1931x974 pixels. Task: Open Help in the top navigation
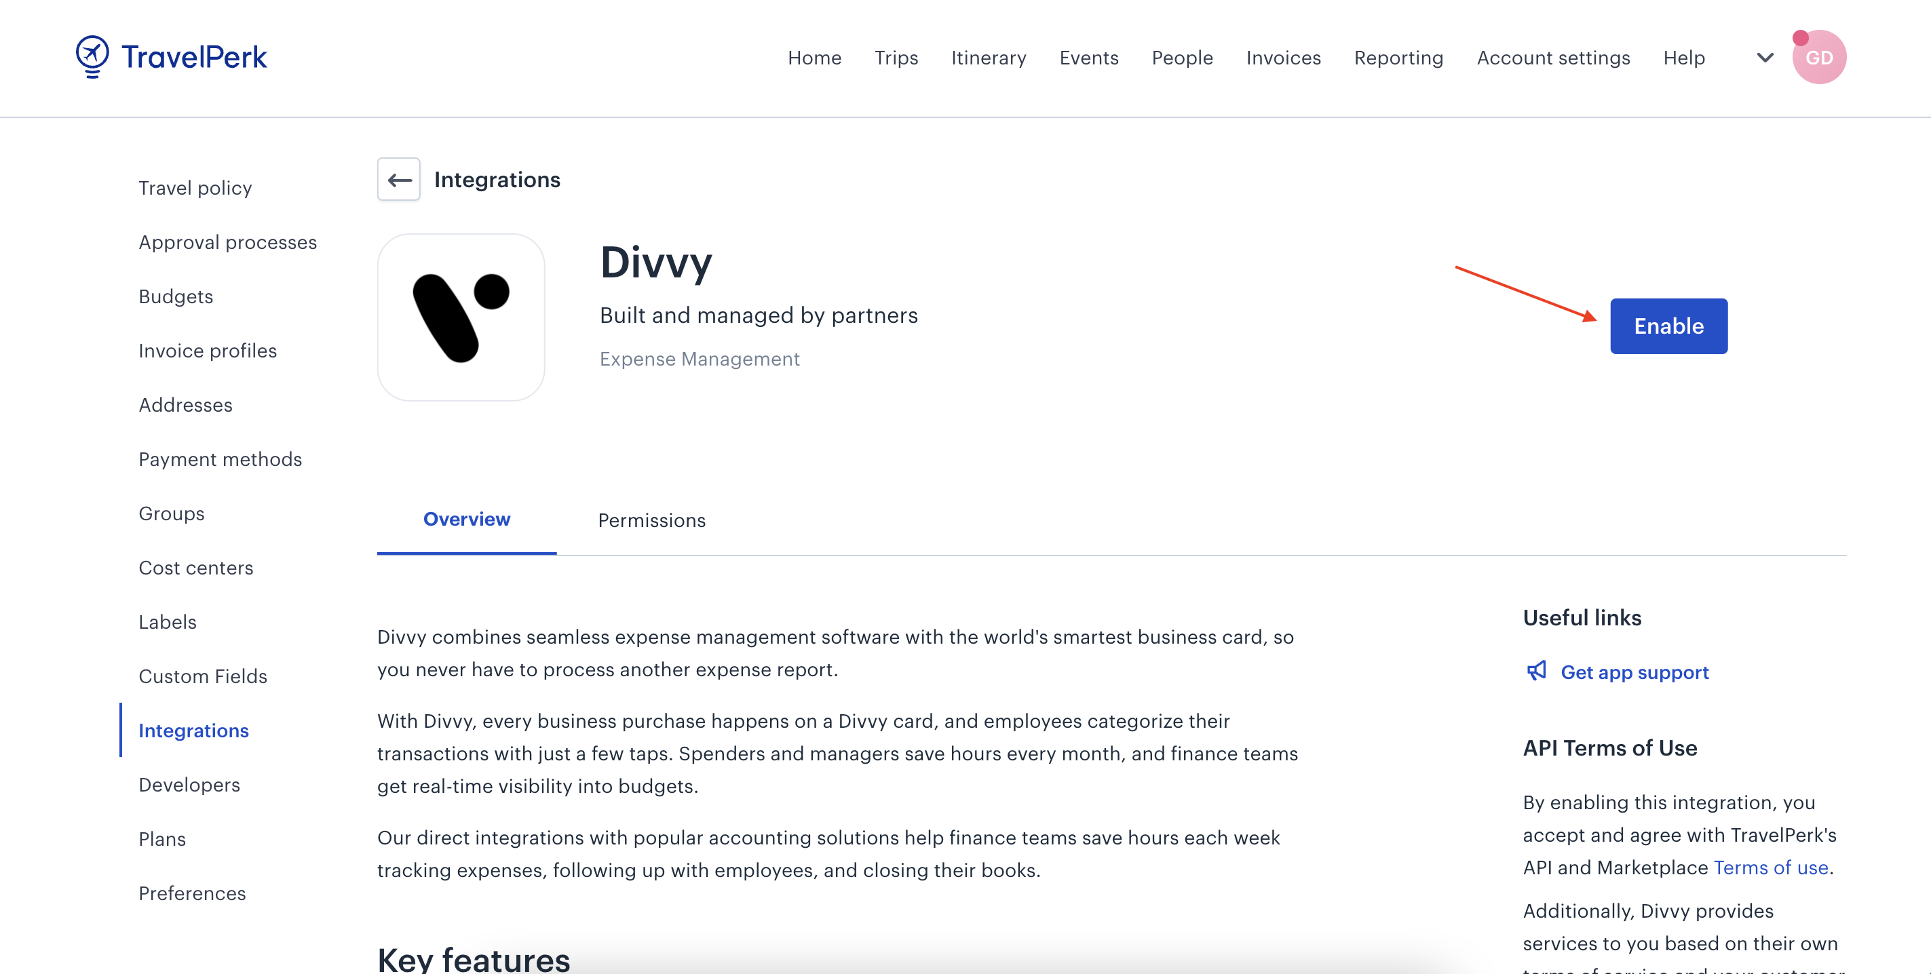[1683, 58]
